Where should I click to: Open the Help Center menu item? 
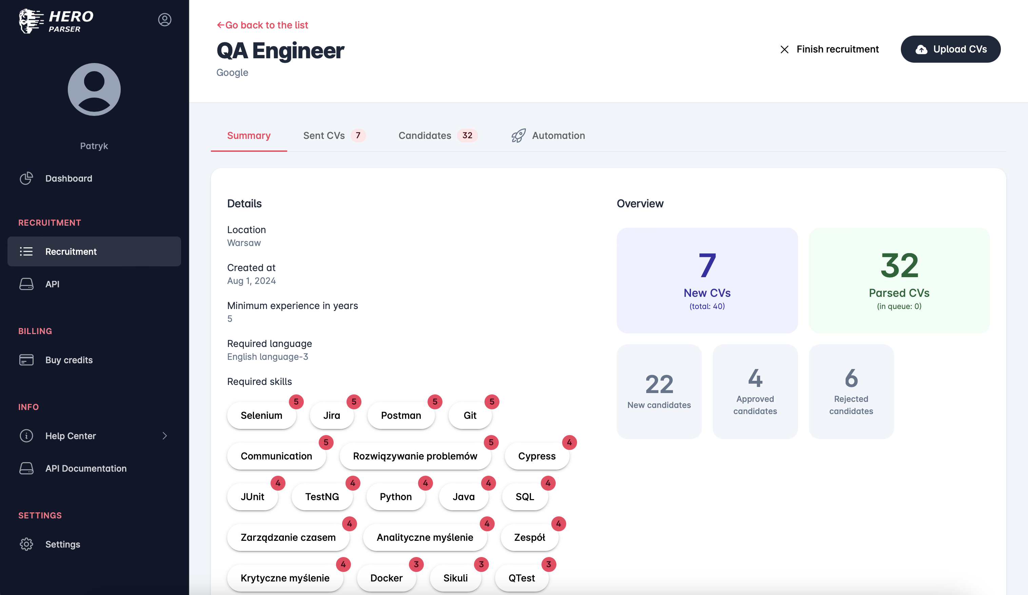point(71,435)
